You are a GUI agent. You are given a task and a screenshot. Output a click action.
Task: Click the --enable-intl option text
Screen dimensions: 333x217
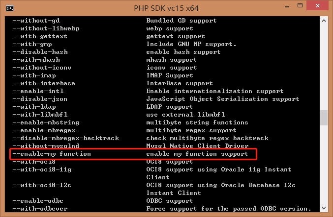[x=38, y=91]
